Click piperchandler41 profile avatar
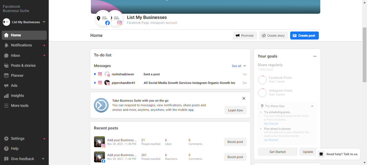Screen dimensions: 367x165 pos(107,83)
